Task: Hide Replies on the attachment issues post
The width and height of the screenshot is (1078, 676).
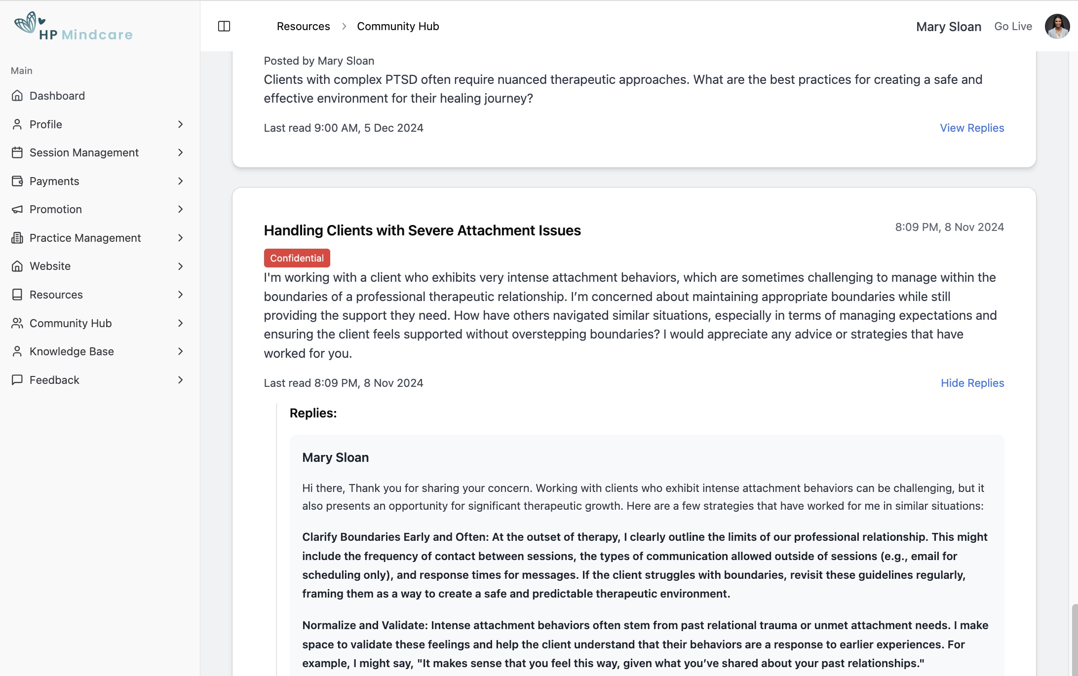Action: (x=972, y=383)
